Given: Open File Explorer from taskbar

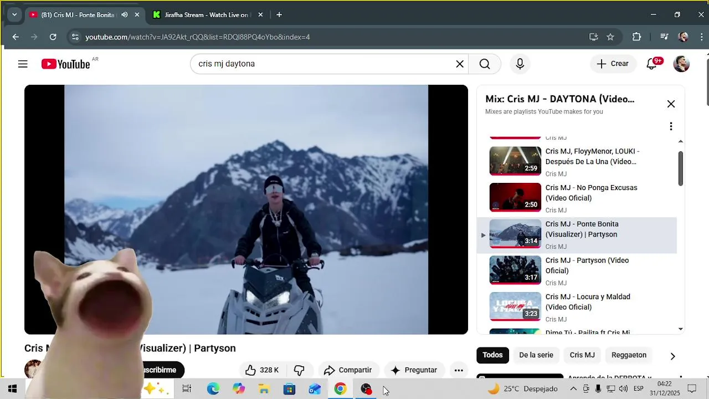Looking at the screenshot, I should [264, 389].
